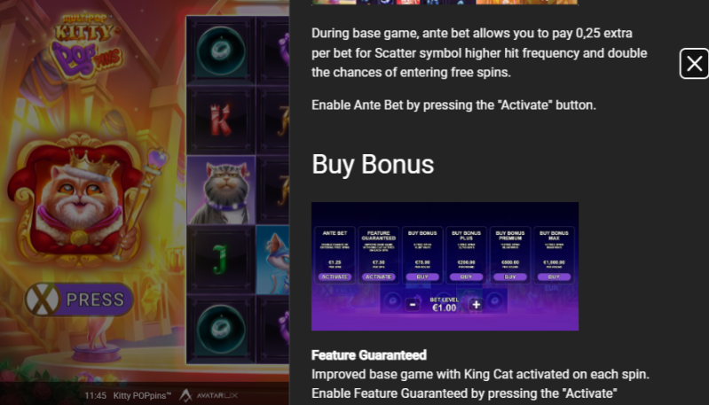The height and width of the screenshot is (405, 709).
Task: Click the bottom ring orb symbol
Action: tap(221, 329)
